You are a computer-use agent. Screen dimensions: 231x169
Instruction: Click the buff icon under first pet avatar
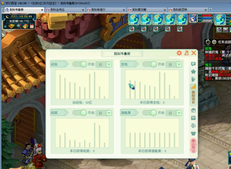tap(132, 29)
